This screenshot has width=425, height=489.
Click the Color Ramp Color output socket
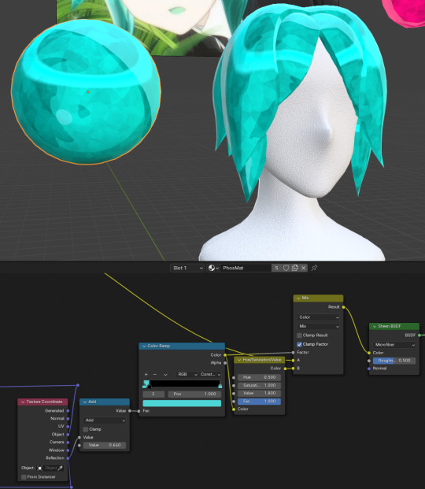[x=225, y=355]
